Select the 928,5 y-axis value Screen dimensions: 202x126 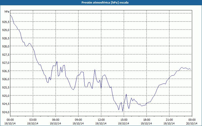[x=6, y=38]
